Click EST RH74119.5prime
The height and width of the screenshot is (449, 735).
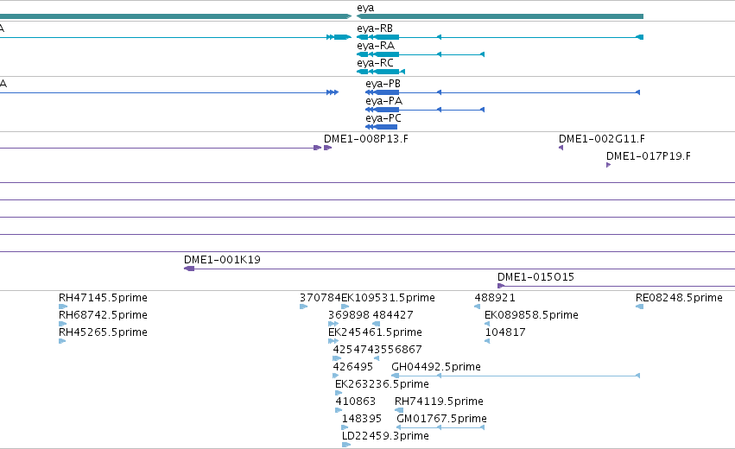pos(439,402)
